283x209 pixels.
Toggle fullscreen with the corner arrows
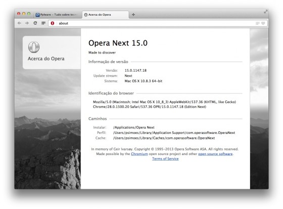click(265, 12)
